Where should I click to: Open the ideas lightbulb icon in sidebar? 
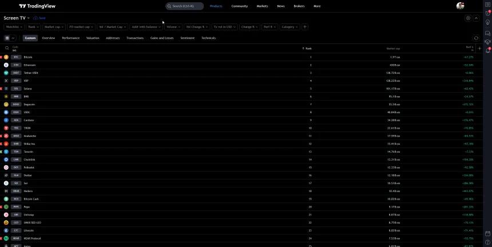click(487, 22)
